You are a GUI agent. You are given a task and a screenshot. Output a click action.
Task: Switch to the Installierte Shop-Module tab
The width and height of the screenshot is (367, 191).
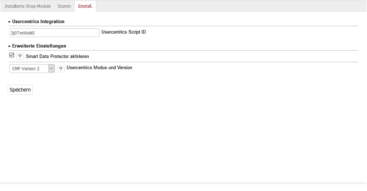(27, 7)
